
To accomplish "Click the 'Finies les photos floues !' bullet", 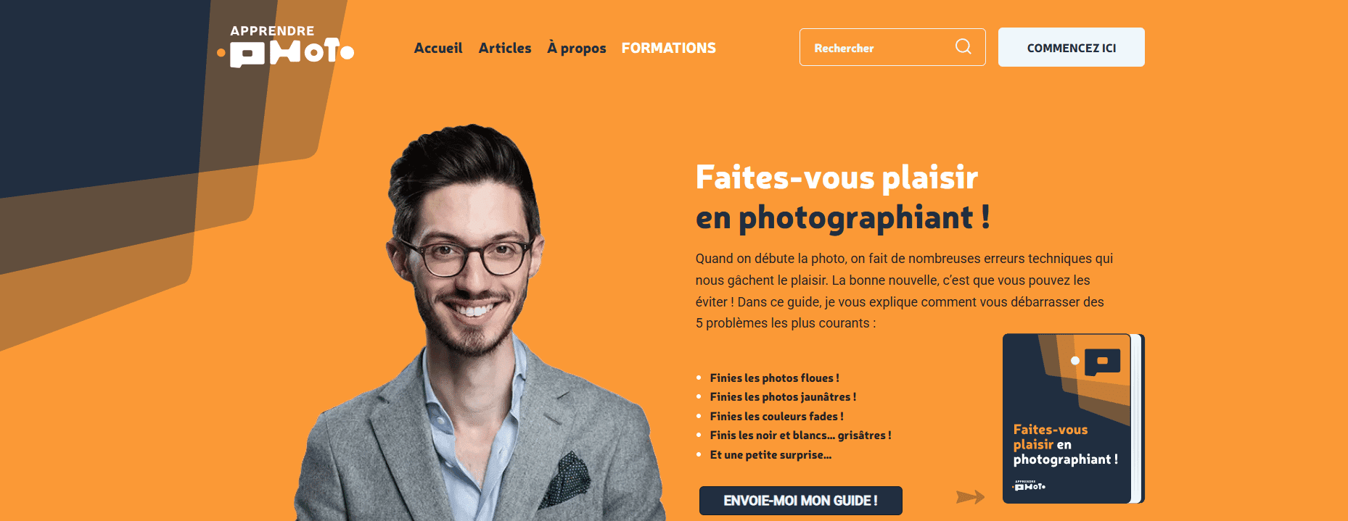I will coord(774,378).
